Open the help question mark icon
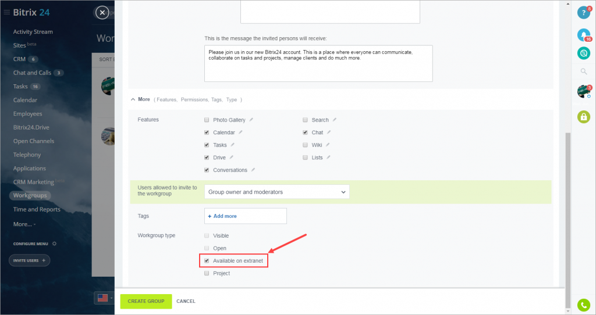596x315 pixels. pyautogui.click(x=583, y=13)
